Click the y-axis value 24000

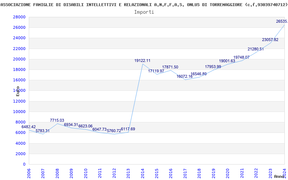[x=19, y=38]
